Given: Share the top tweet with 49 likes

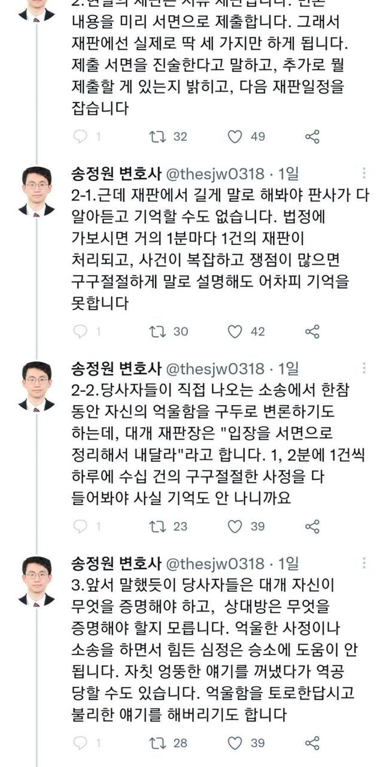Looking at the screenshot, I should (312, 137).
